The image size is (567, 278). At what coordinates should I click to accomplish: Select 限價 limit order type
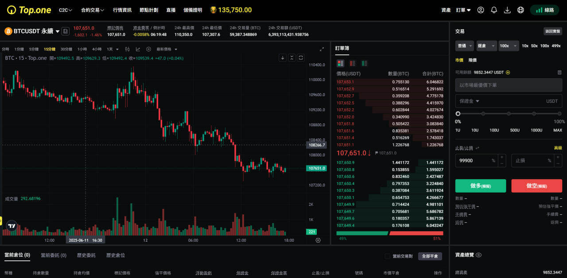click(x=473, y=60)
